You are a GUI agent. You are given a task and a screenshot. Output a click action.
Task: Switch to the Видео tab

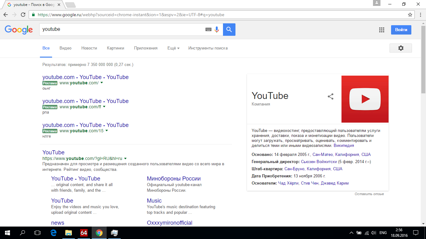pos(65,48)
